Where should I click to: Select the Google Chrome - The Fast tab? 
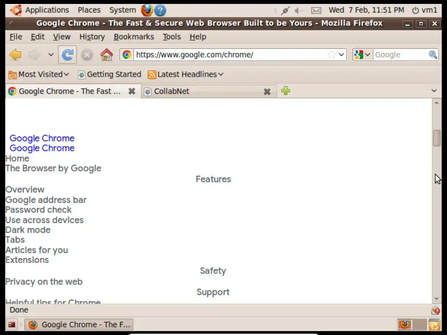[x=73, y=91]
